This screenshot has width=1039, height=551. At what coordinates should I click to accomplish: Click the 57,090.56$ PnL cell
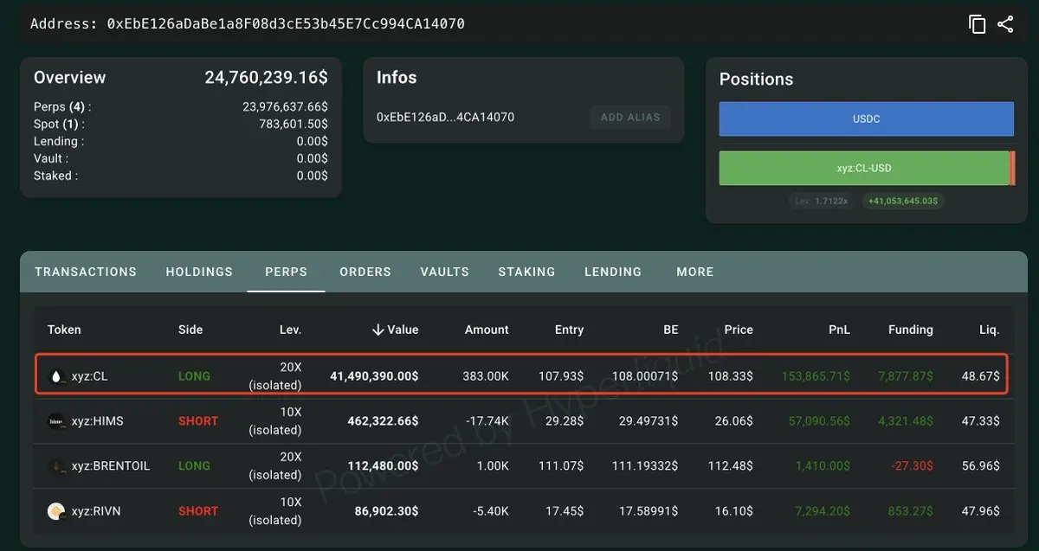(x=819, y=421)
